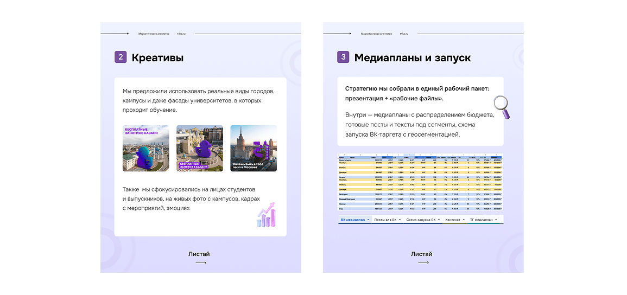Click the bold text starting Стратегию мы собрали
The height and width of the screenshot is (295, 627).
(x=417, y=93)
